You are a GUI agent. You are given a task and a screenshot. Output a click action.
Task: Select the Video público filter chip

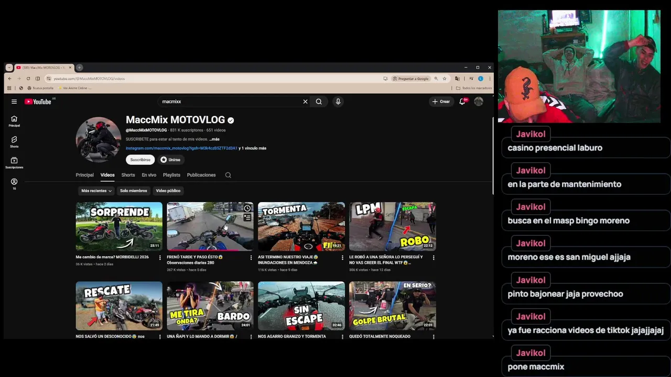168,191
